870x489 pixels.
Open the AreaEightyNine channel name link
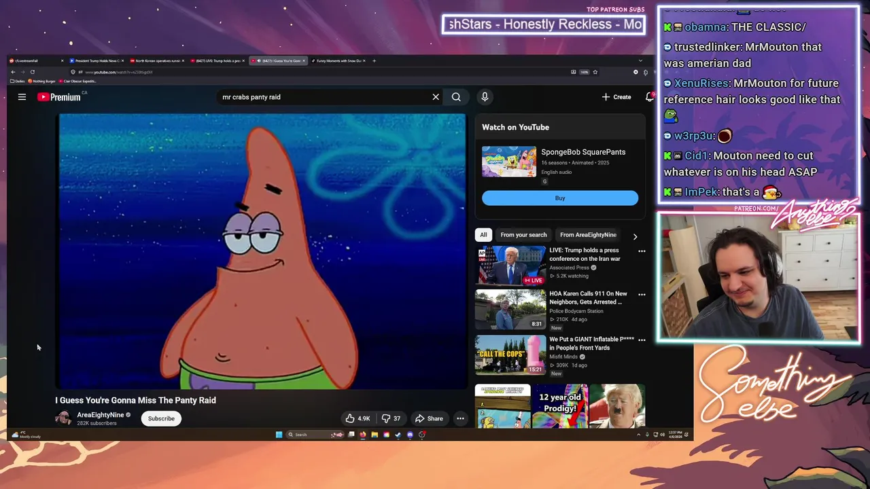(x=101, y=415)
